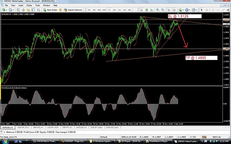Select the Line Chart icon
The image size is (231, 144).
pos(152,10)
